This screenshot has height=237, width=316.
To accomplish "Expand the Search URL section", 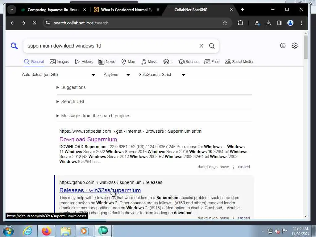I will pos(71,102).
